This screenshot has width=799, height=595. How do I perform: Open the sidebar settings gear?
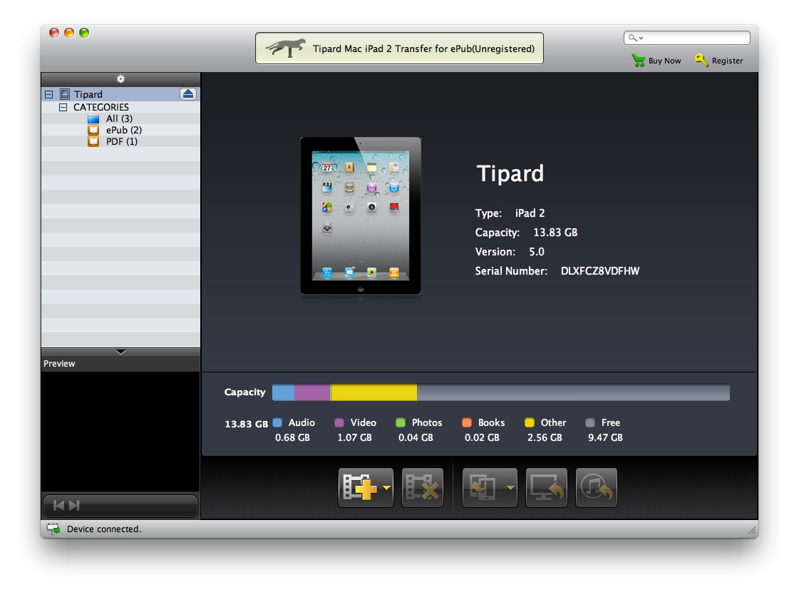pos(120,79)
